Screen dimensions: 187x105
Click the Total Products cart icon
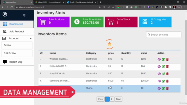(43, 22)
